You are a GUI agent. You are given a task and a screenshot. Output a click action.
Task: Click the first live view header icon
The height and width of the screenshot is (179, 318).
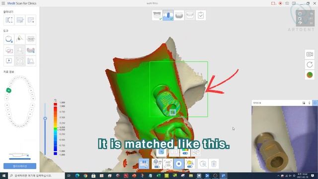pyautogui.click(x=304, y=103)
